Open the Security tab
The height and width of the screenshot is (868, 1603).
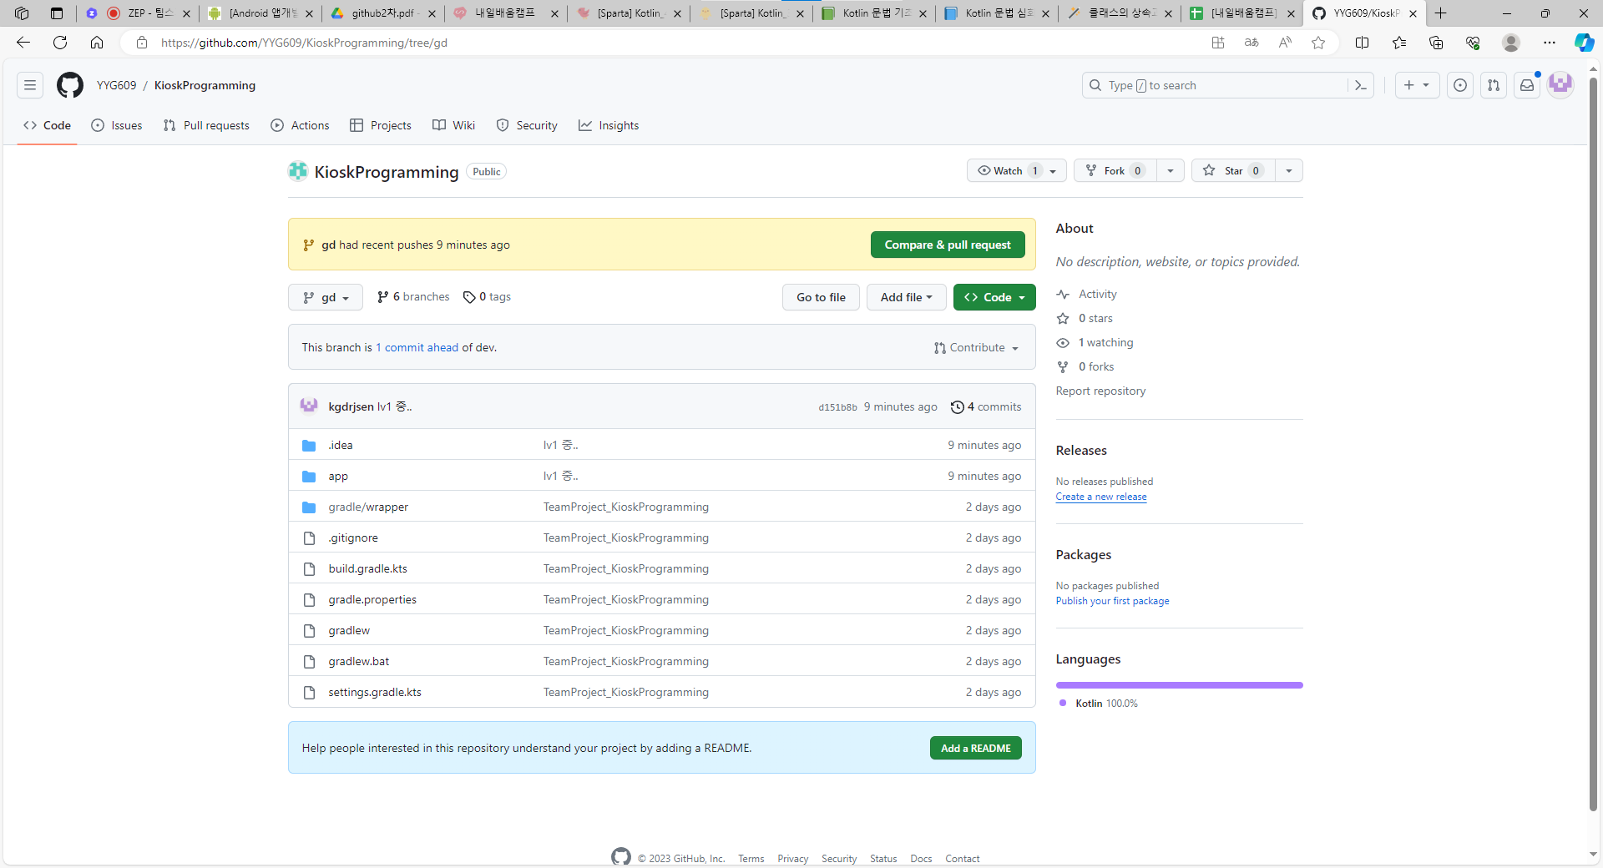tap(527, 125)
